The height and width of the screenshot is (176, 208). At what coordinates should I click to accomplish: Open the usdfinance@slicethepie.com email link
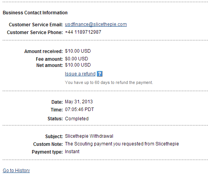[x=96, y=24]
